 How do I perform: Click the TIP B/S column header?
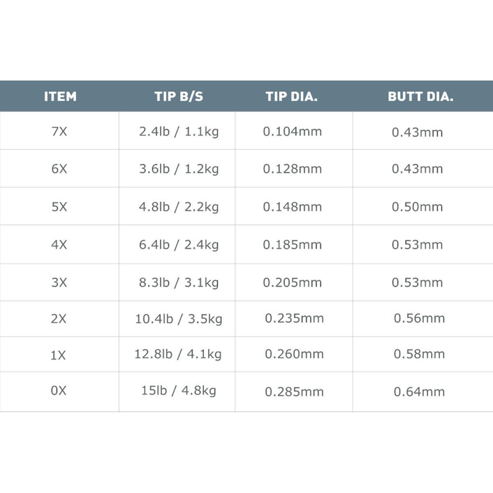[179, 97]
